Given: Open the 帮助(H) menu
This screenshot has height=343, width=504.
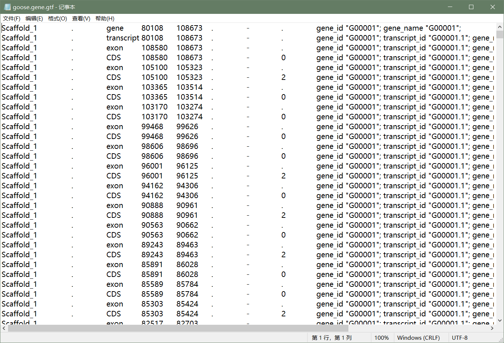Looking at the screenshot, I should click(104, 18).
